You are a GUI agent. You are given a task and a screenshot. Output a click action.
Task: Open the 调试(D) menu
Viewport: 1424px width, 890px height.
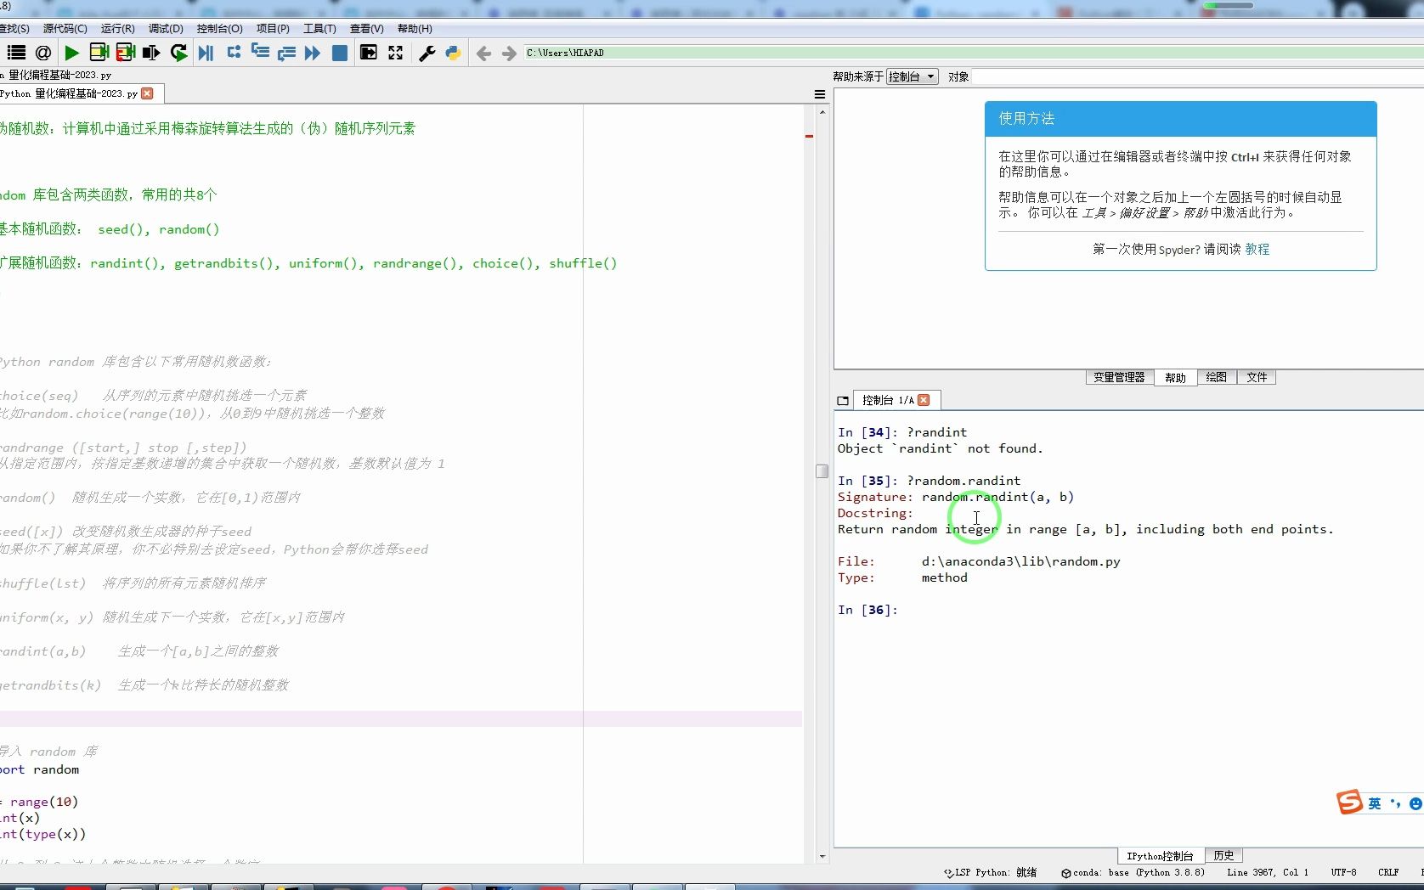tap(166, 29)
